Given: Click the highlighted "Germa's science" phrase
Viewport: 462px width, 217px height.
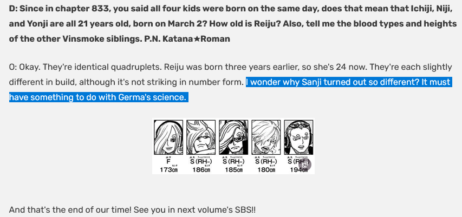Looking at the screenshot, I should coord(156,97).
